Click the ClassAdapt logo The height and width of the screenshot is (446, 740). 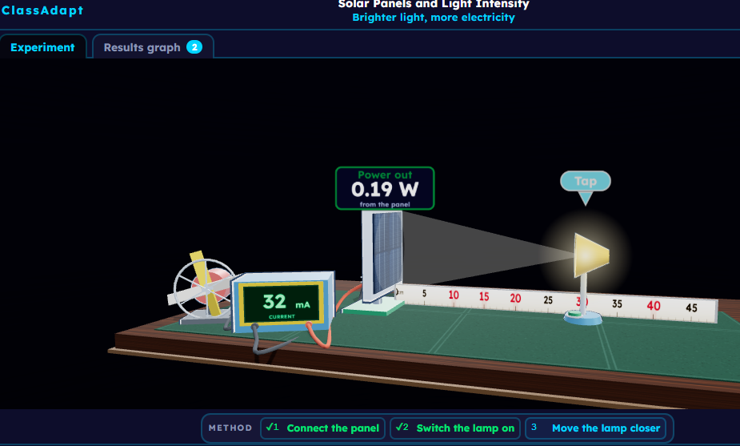42,10
